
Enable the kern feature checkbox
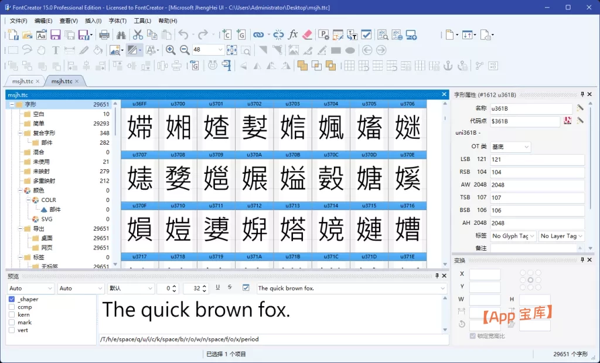pos(12,314)
